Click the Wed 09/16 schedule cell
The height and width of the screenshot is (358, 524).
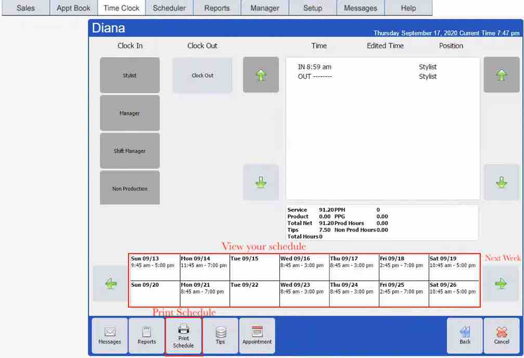point(304,267)
